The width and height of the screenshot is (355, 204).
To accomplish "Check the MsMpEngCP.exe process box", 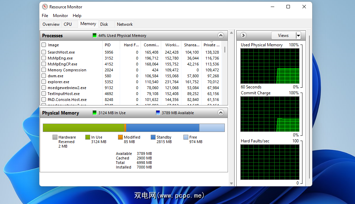I will (x=44, y=64).
